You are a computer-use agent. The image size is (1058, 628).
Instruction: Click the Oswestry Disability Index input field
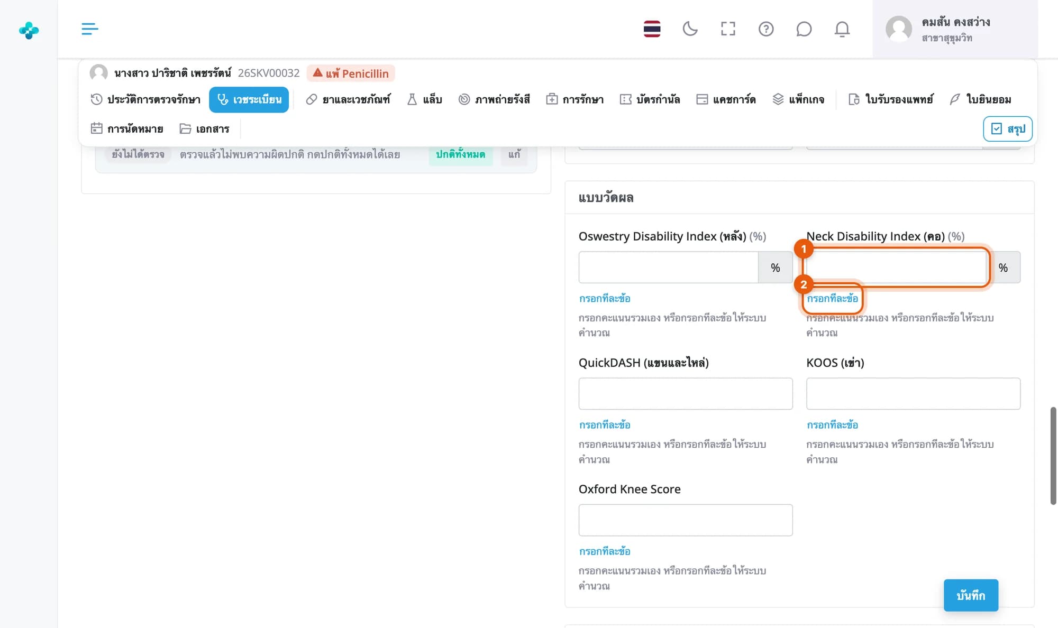[668, 267]
